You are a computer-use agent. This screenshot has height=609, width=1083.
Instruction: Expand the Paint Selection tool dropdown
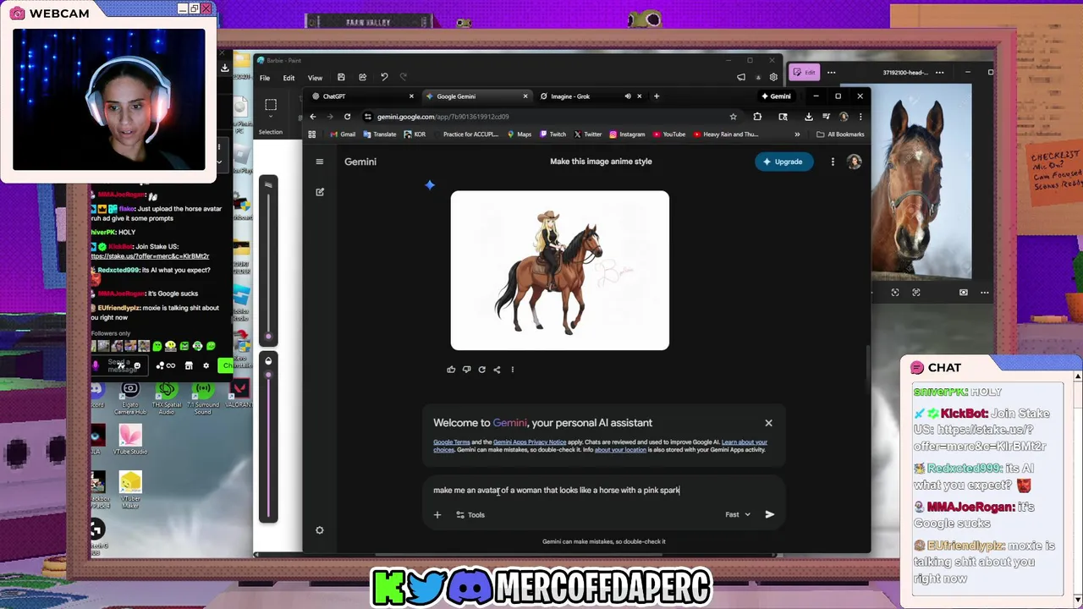[x=271, y=118]
